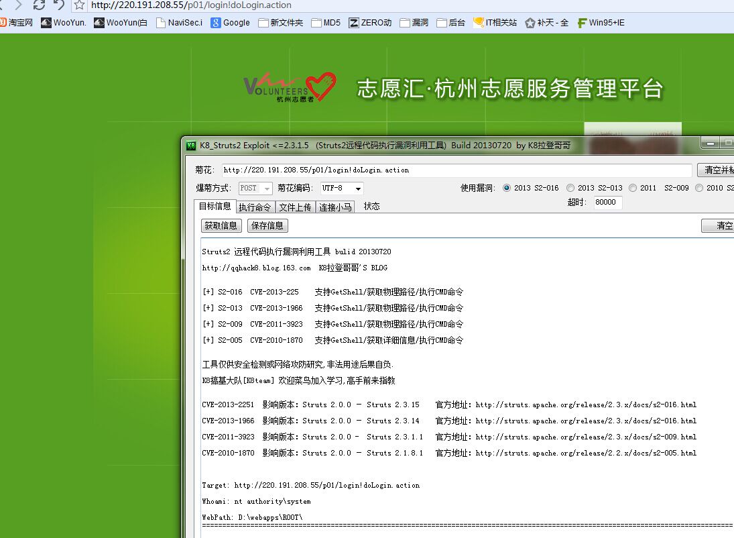Open the 后台 bookmark folder
Image resolution: width=734 pixels, height=538 pixels.
[451, 23]
